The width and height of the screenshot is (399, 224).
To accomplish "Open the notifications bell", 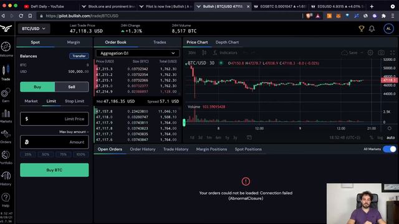I will coord(372,29).
